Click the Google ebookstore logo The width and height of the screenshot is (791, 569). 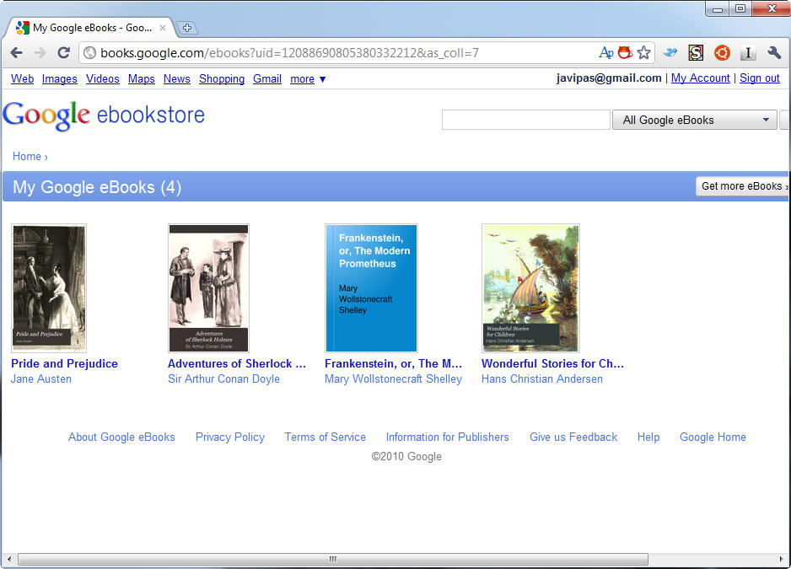104,115
